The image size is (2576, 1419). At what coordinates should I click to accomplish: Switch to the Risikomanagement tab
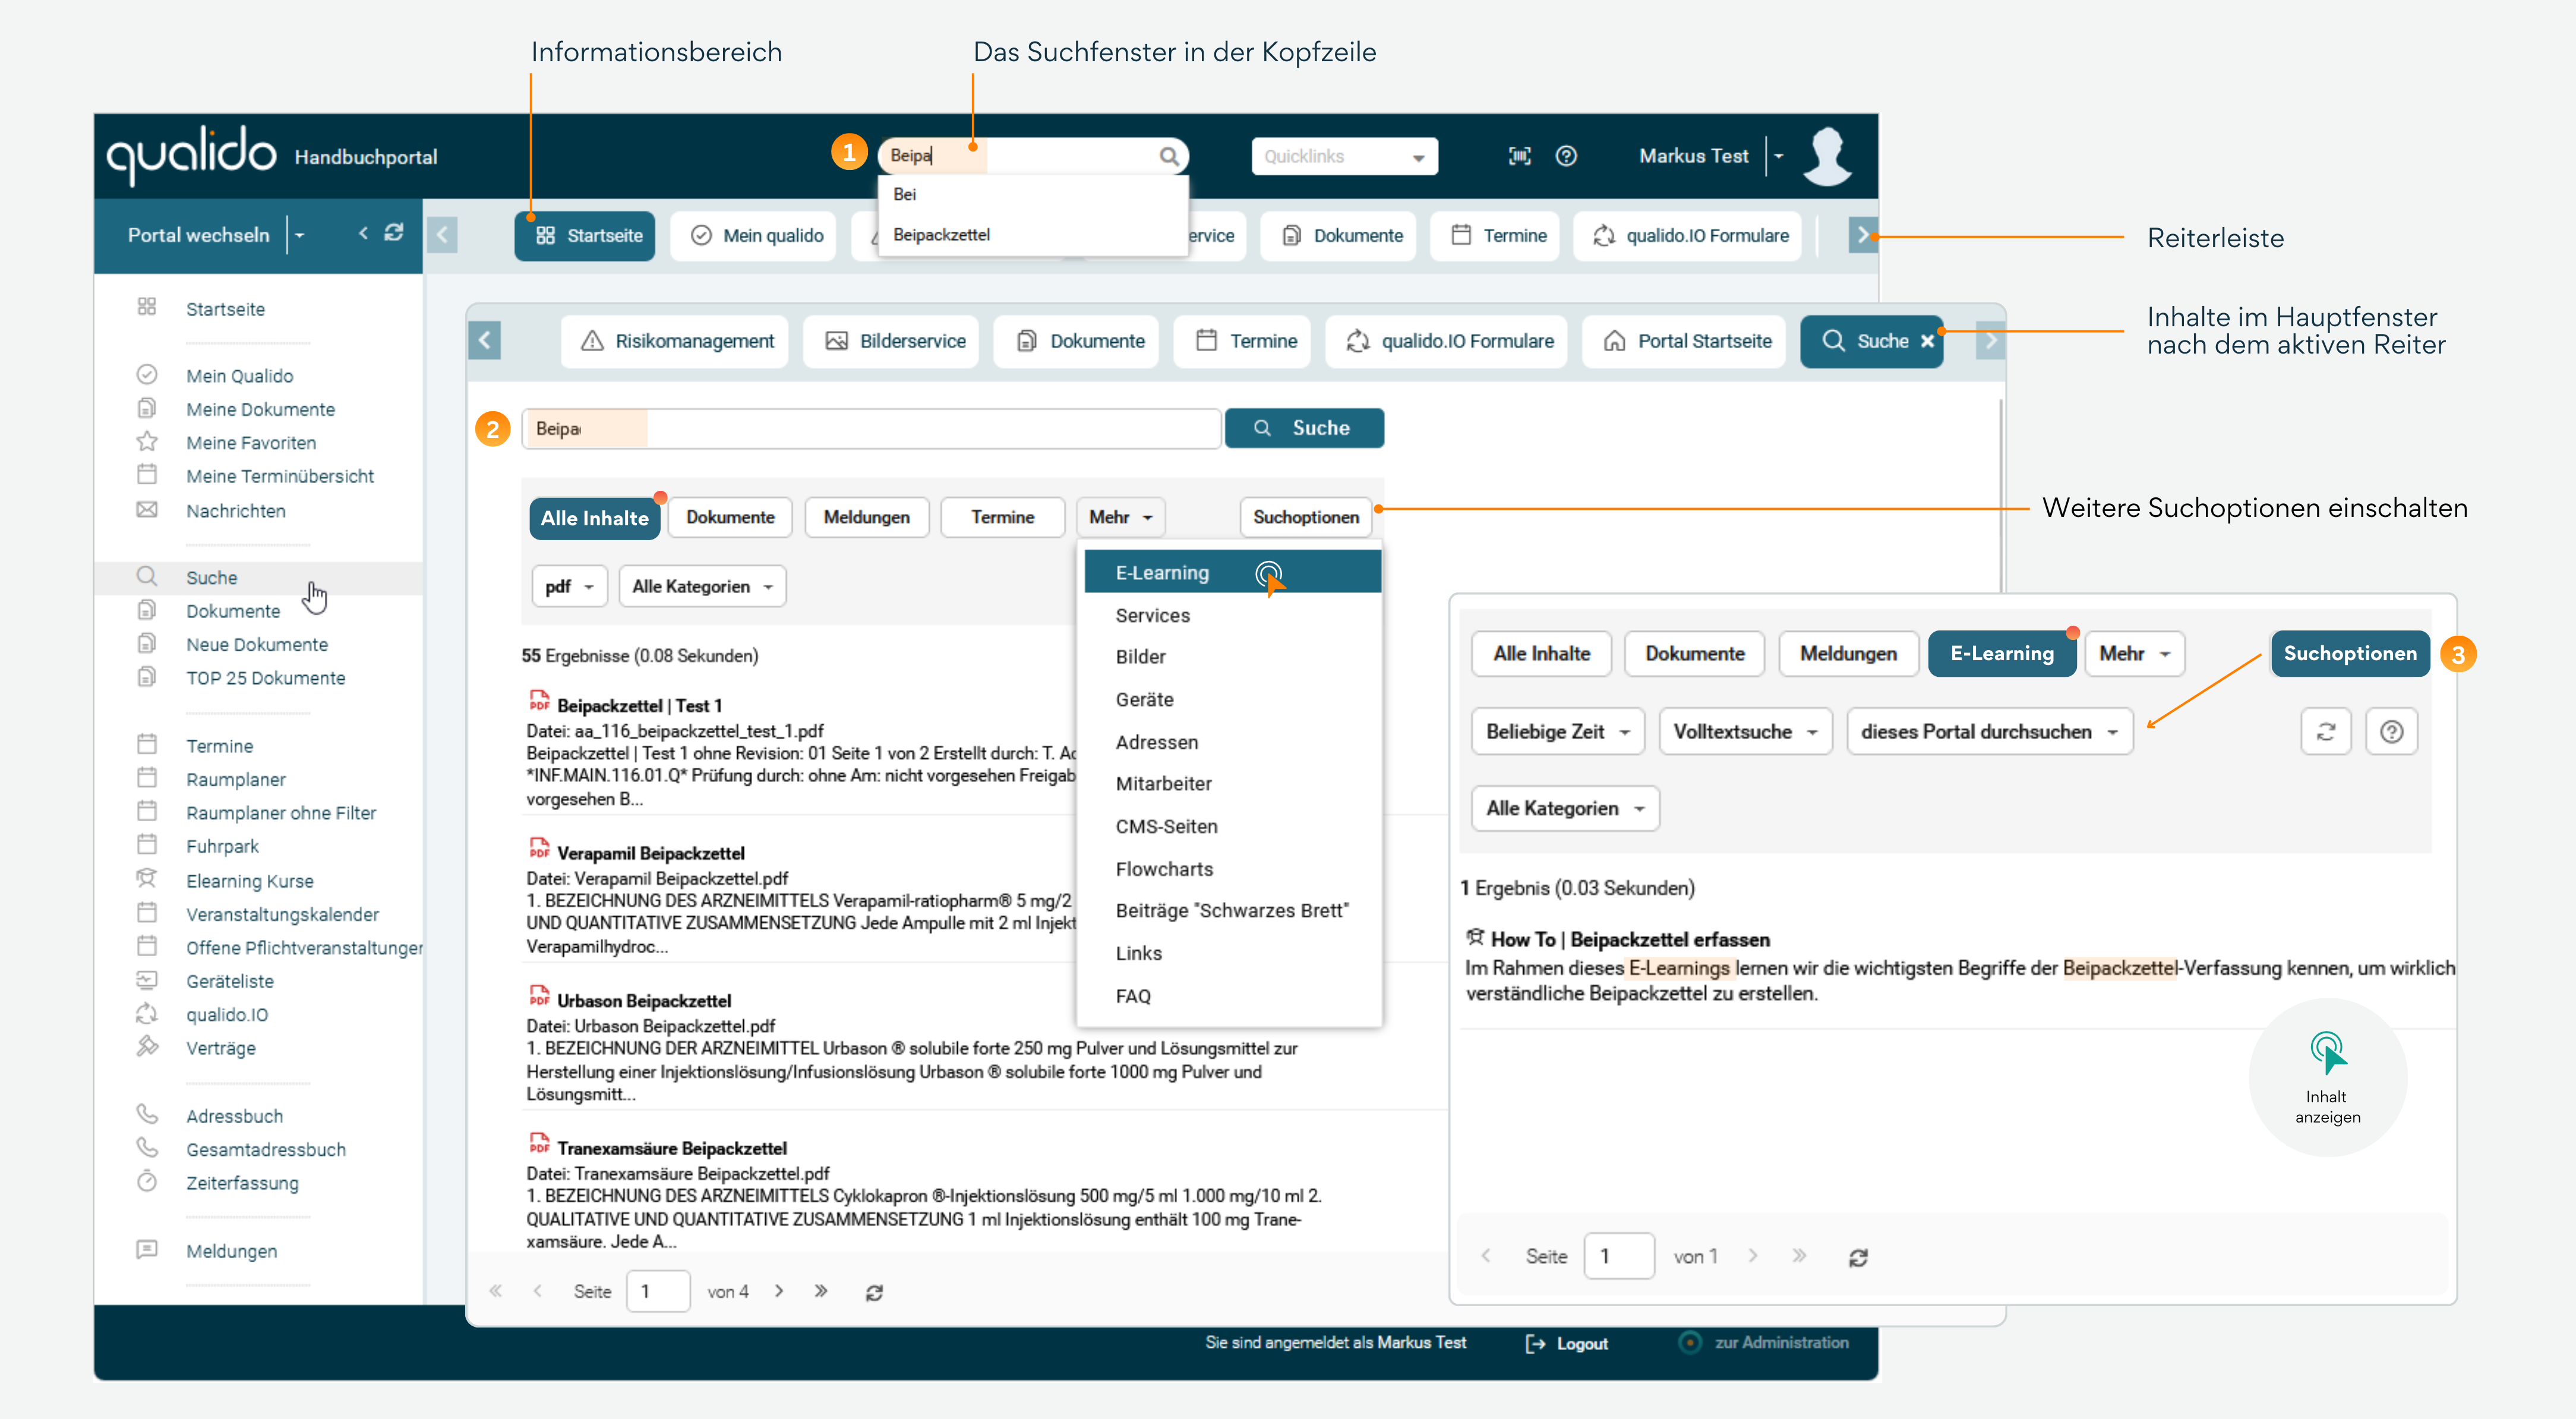675,341
